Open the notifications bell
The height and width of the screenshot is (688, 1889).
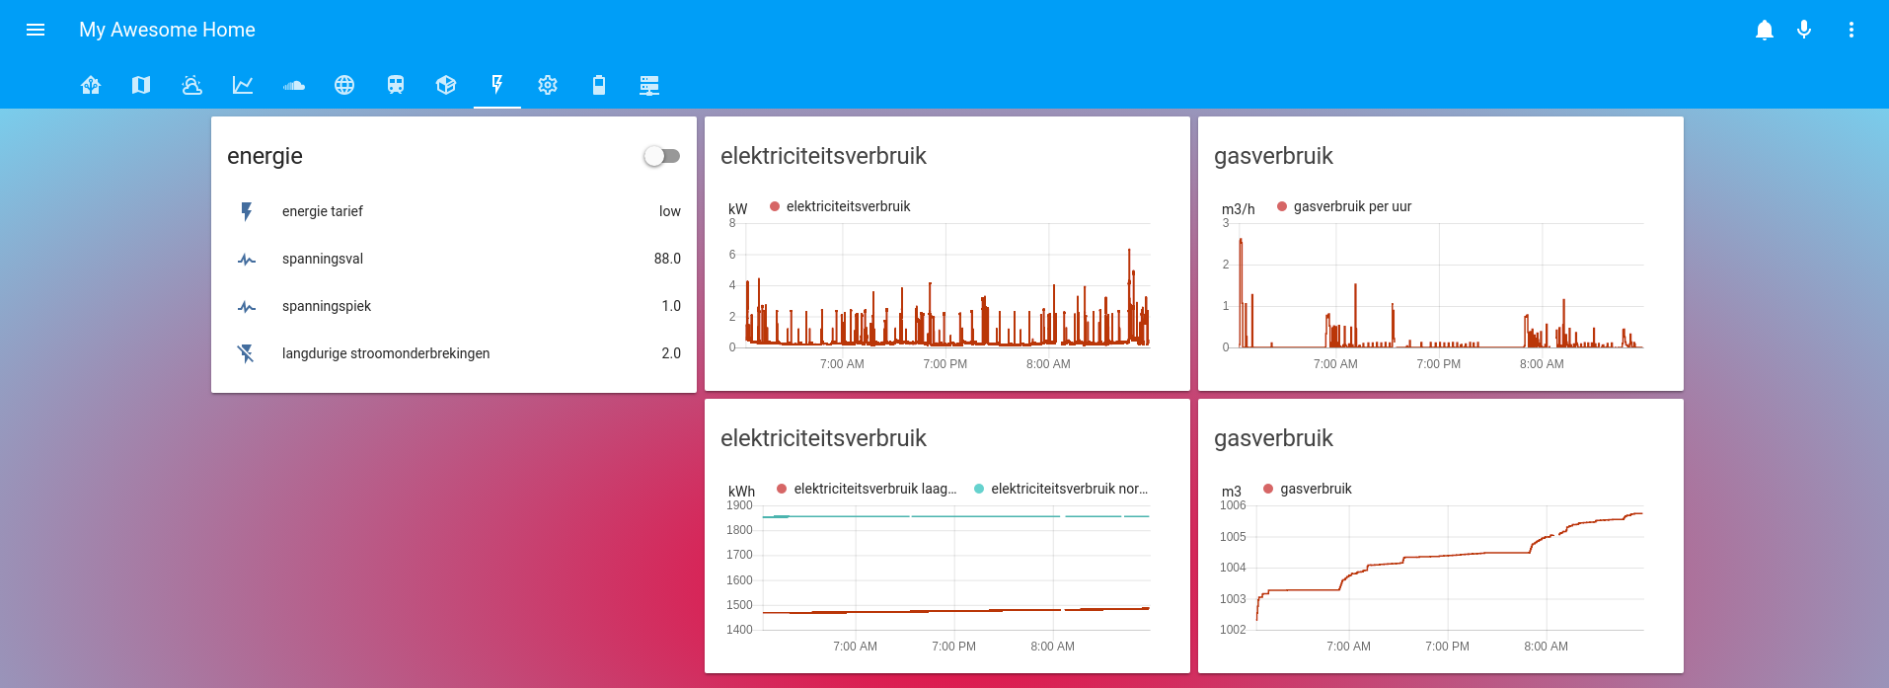pyautogui.click(x=1765, y=30)
